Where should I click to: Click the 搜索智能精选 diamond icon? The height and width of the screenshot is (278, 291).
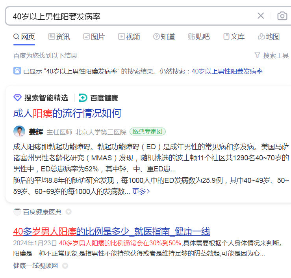pos(17,98)
